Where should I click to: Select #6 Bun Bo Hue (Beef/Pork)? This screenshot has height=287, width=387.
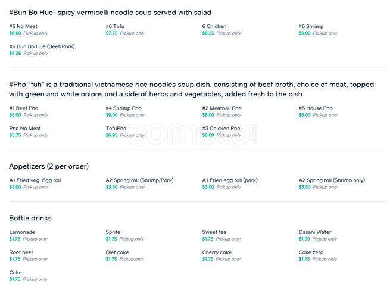[42, 46]
